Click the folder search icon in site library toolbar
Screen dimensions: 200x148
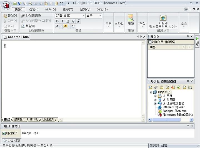pyautogui.click(x=190, y=87)
